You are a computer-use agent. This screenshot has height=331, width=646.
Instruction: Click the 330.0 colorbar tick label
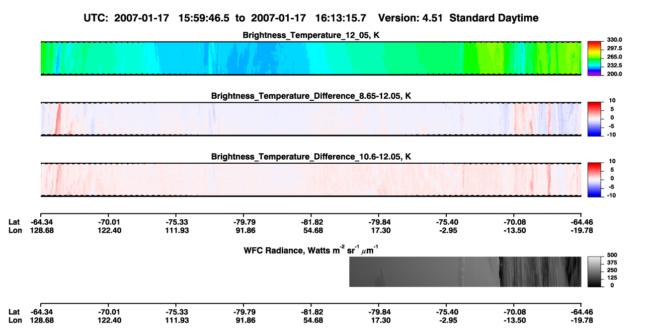click(615, 40)
